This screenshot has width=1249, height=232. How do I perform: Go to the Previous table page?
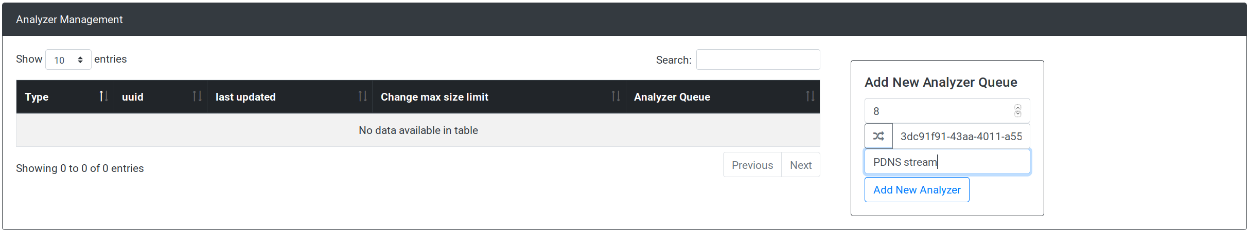(x=752, y=165)
